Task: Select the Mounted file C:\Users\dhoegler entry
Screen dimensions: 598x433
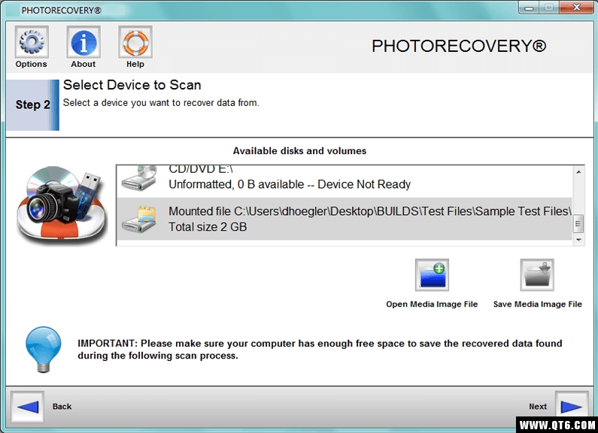Action: click(x=344, y=219)
